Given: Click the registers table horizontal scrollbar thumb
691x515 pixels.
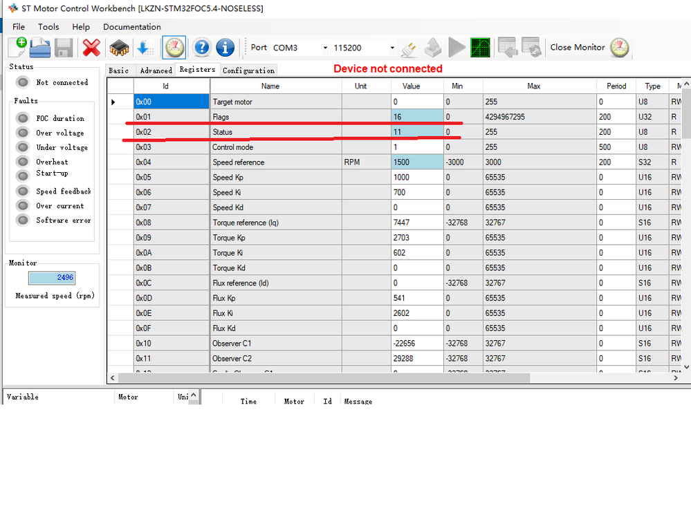Looking at the screenshot, I should point(324,378).
